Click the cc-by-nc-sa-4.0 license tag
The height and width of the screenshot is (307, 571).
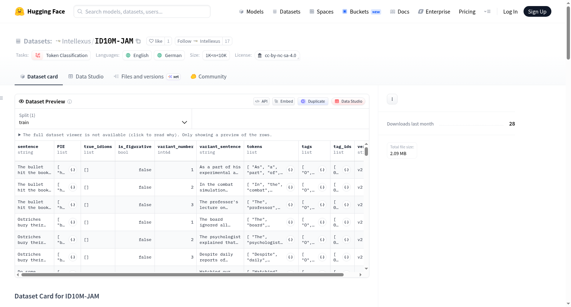277,55
